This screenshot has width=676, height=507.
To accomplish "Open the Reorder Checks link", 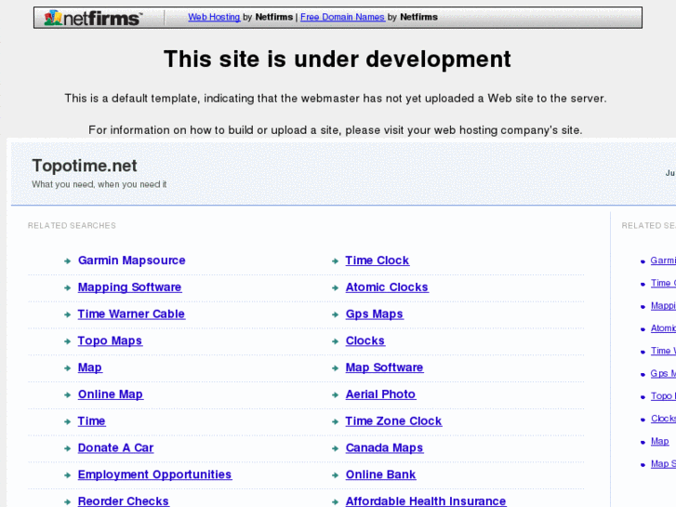I will click(124, 501).
